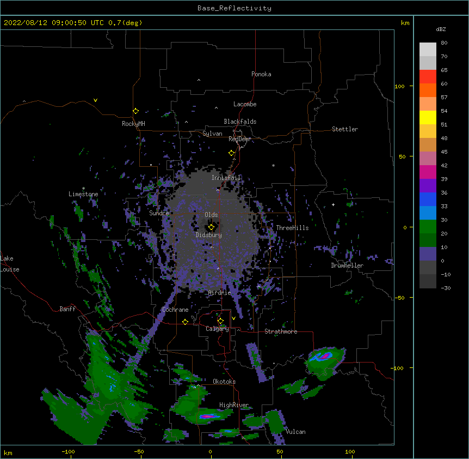Select the yellow v marker northeast of Calgary
The image size is (469, 459).
(233, 318)
